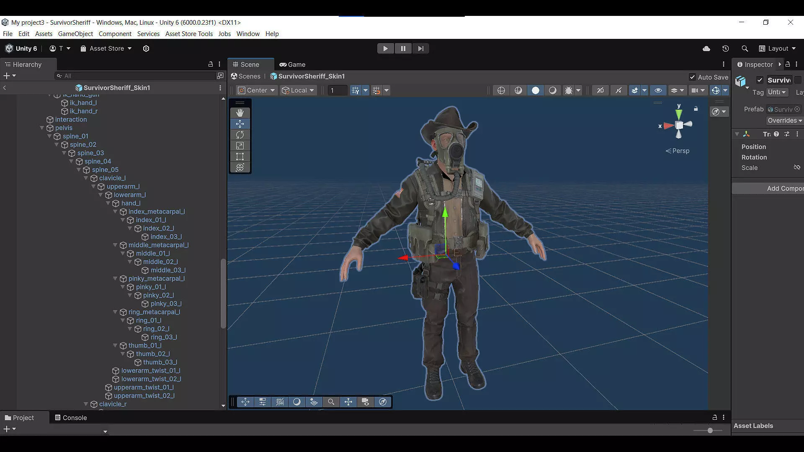Open the Tag dropdown in Inspector
804x452 pixels.
click(x=777, y=92)
